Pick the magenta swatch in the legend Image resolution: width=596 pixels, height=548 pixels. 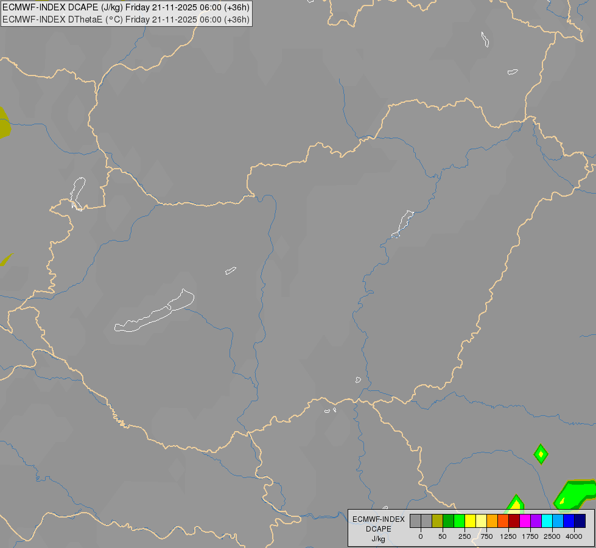click(x=525, y=521)
